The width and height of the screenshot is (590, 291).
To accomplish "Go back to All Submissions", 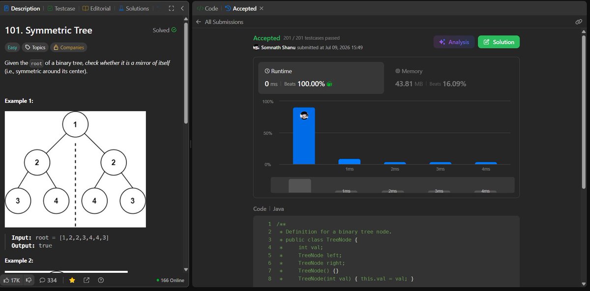I will (x=219, y=22).
